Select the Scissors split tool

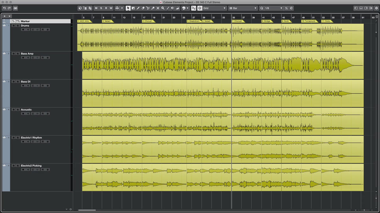coord(148,8)
